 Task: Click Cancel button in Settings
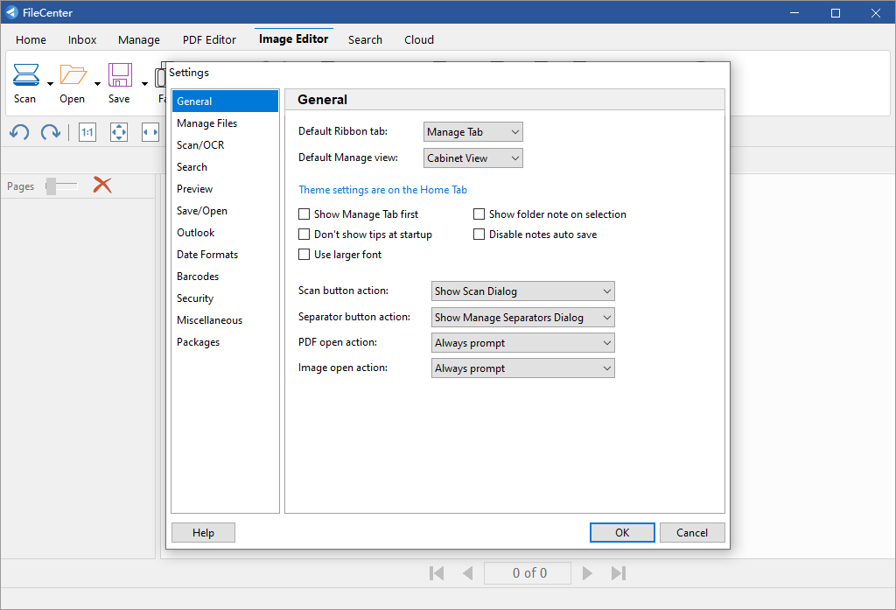(692, 533)
